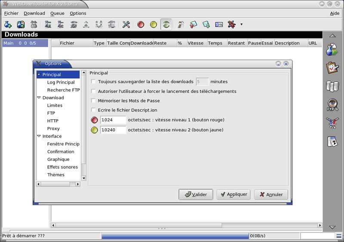Viewport: 344px width, 242px height.
Task: Click the Fichier column header
Action: click(x=76, y=43)
